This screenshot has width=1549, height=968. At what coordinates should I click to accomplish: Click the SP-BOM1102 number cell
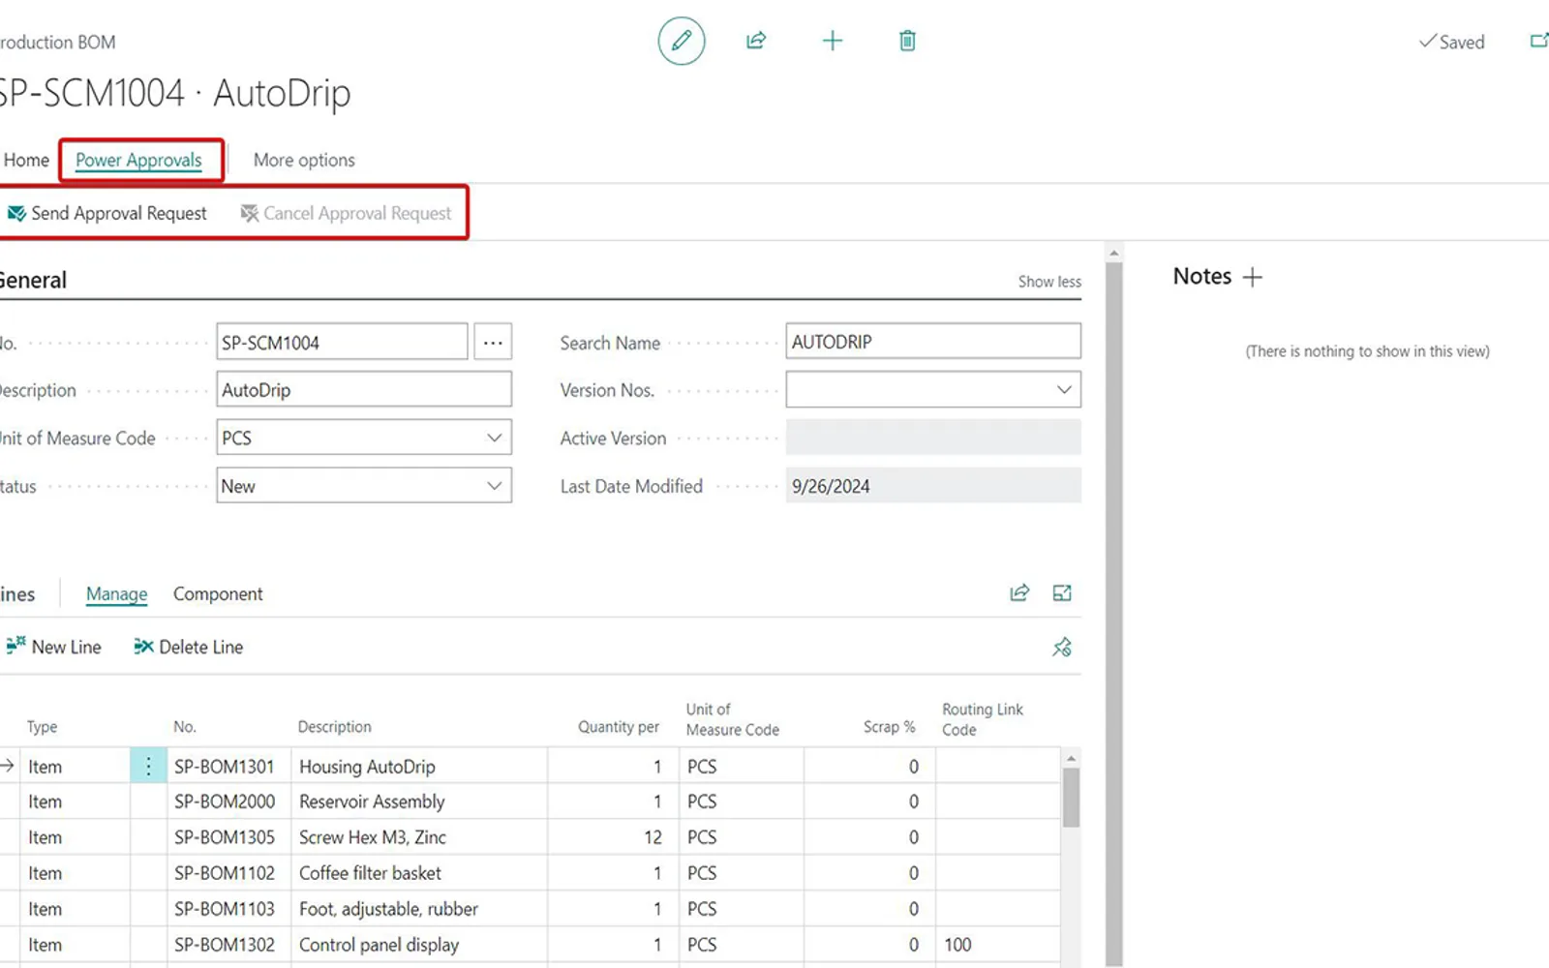point(225,873)
